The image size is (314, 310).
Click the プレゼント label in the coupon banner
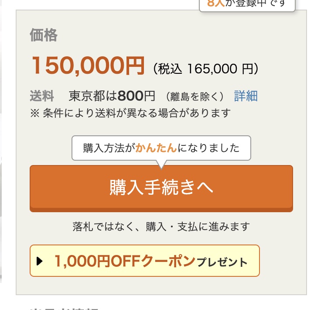pyautogui.click(x=222, y=262)
